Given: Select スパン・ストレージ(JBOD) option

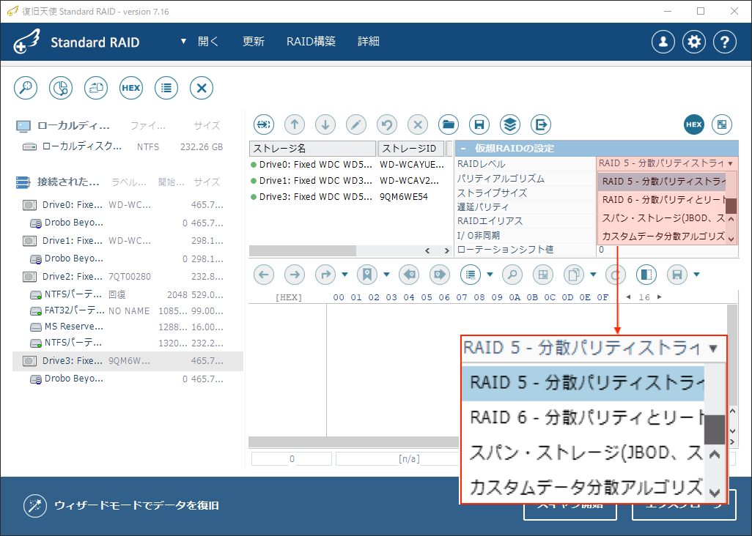Looking at the screenshot, I should pos(662,218).
